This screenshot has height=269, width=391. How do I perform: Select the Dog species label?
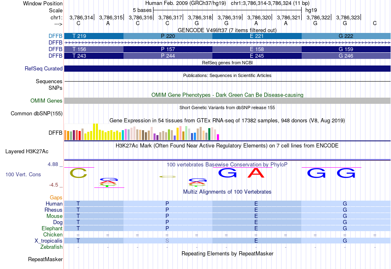[58, 222]
